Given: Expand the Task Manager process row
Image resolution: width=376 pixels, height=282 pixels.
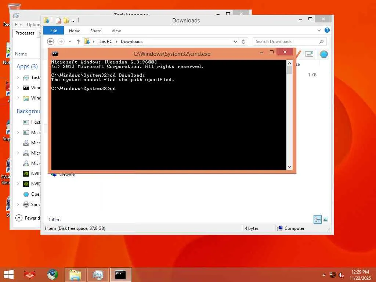Looking at the screenshot, I should click(18, 77).
